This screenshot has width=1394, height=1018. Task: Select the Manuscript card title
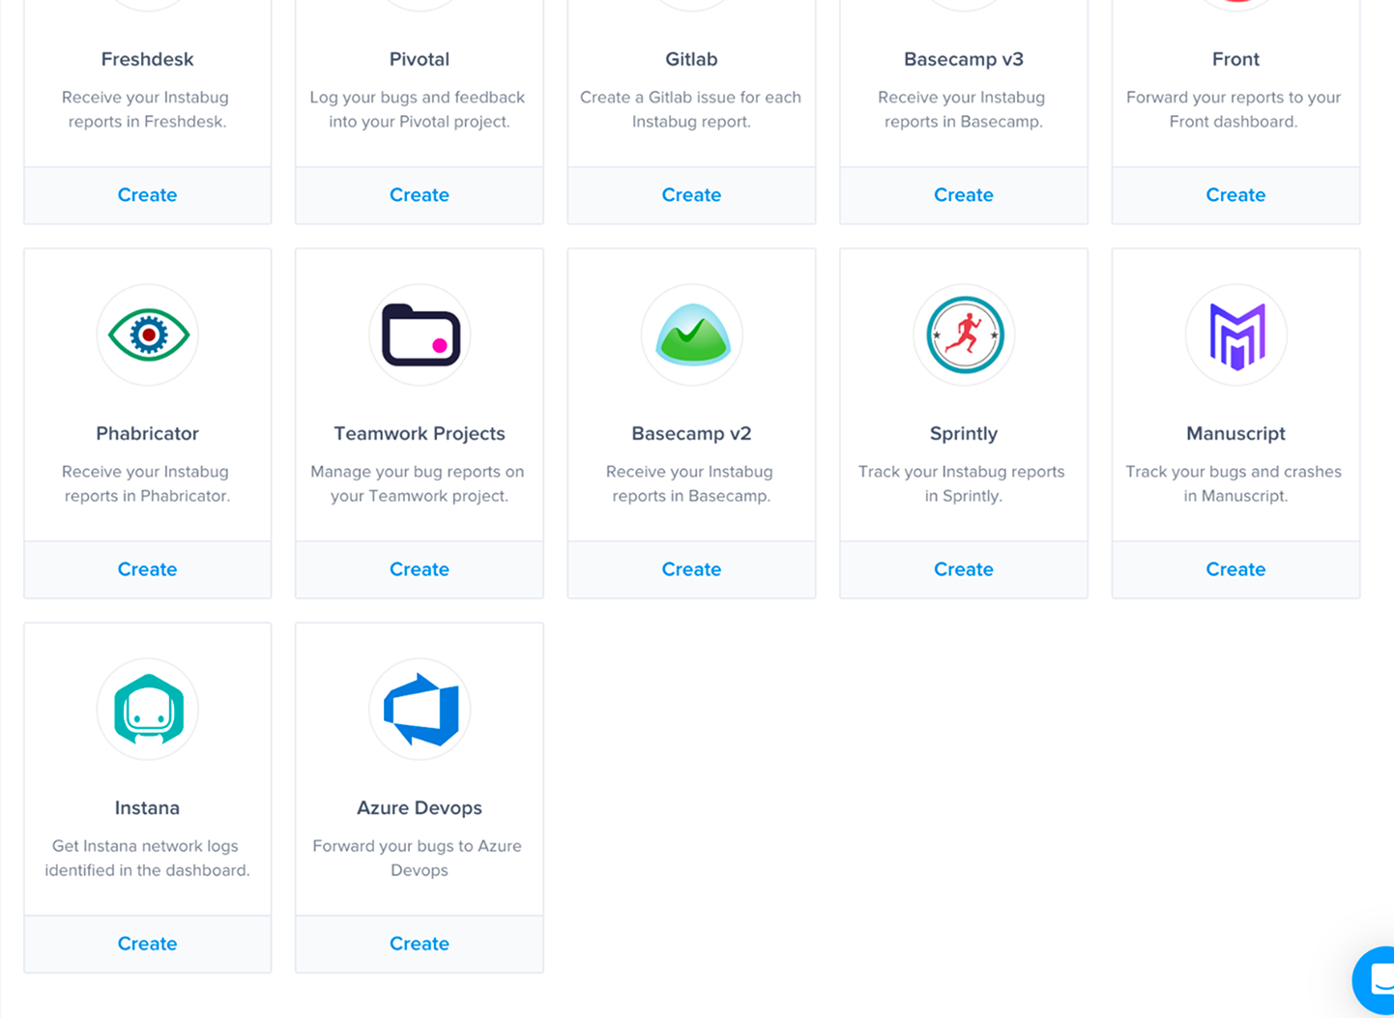(1235, 433)
